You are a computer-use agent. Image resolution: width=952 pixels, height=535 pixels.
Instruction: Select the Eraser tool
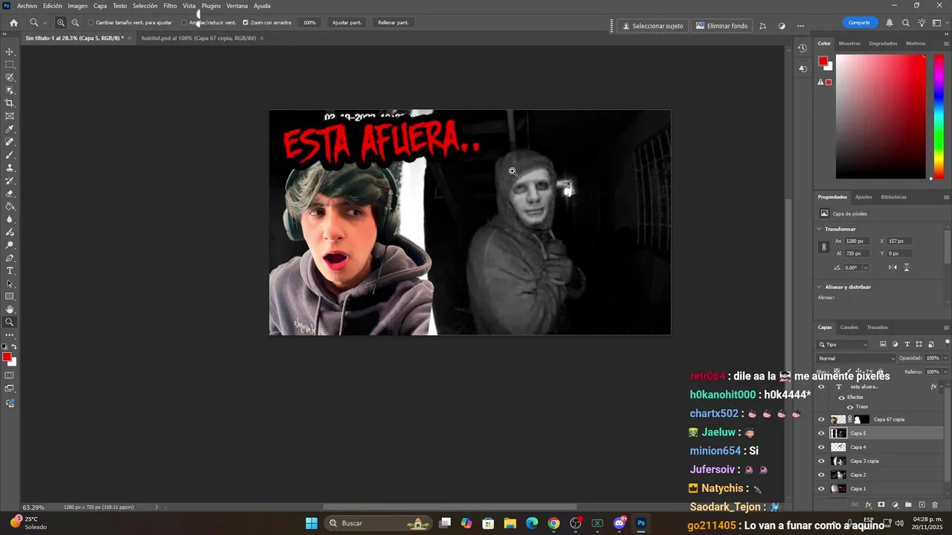tap(10, 193)
